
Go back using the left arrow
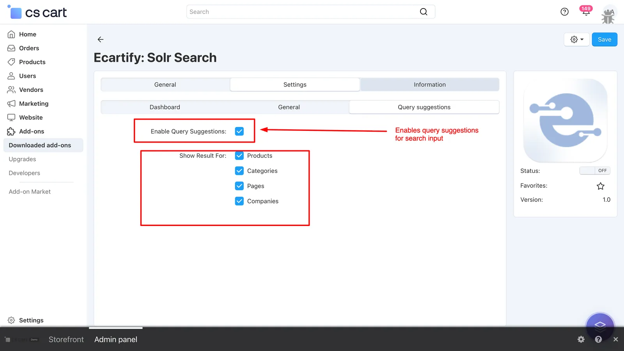point(101,39)
